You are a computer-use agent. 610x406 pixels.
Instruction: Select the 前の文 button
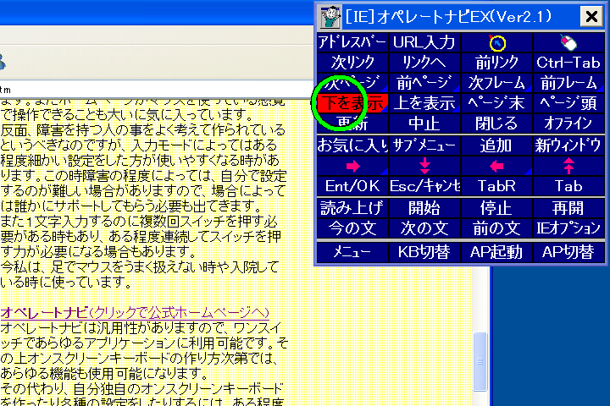pyautogui.click(x=496, y=228)
